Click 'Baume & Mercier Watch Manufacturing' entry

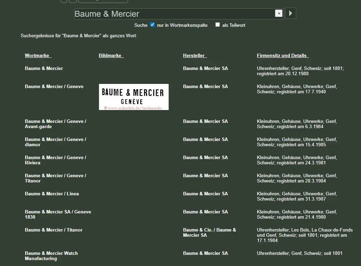(x=51, y=256)
